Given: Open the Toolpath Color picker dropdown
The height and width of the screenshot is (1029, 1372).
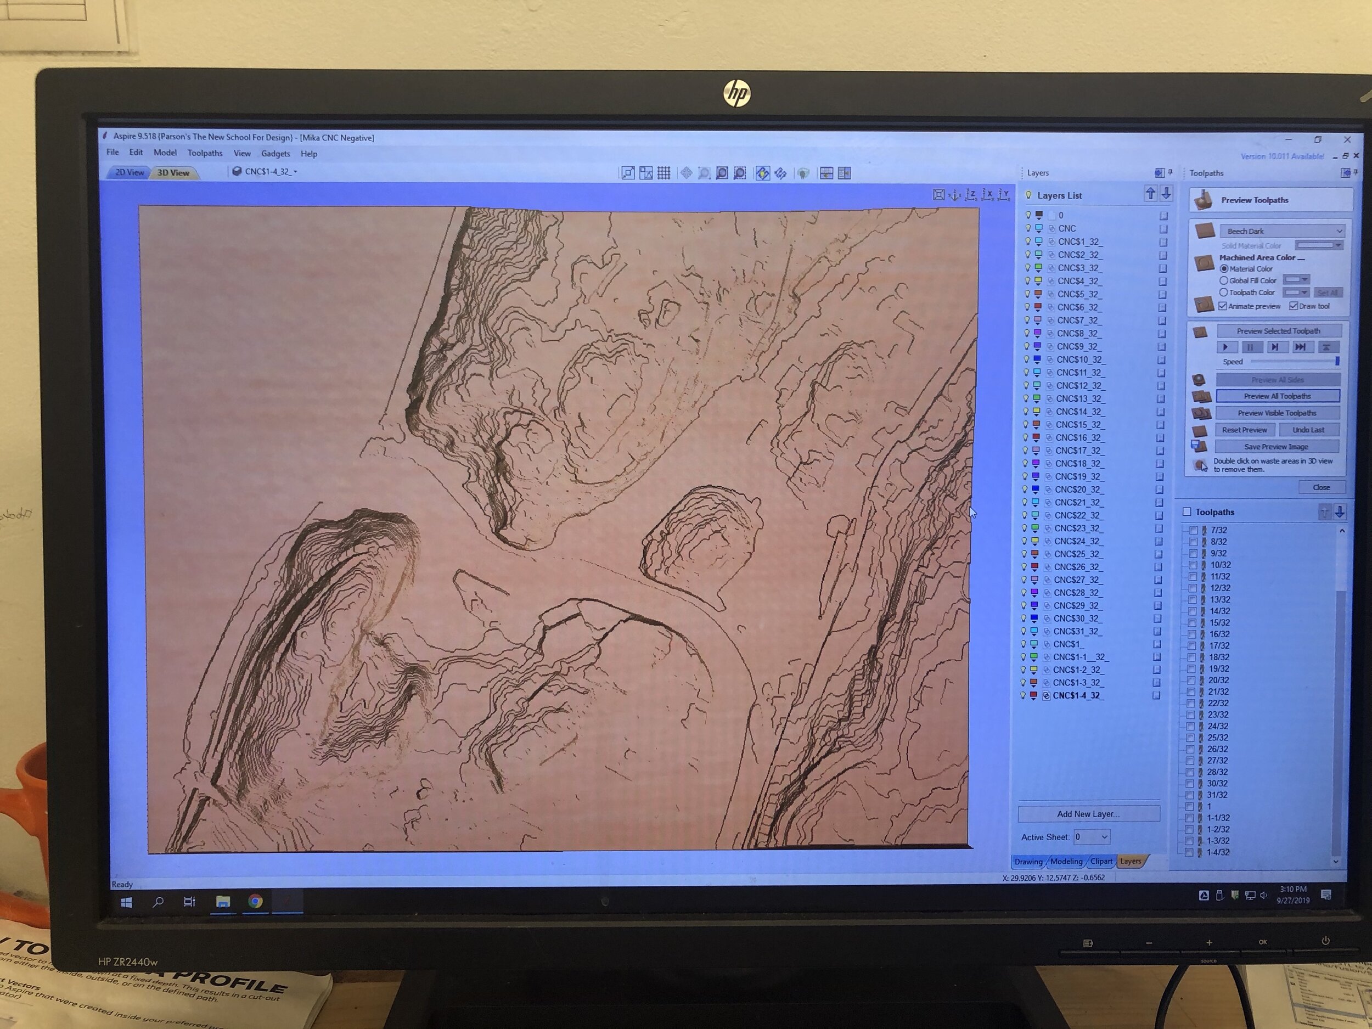Looking at the screenshot, I should 1296,292.
